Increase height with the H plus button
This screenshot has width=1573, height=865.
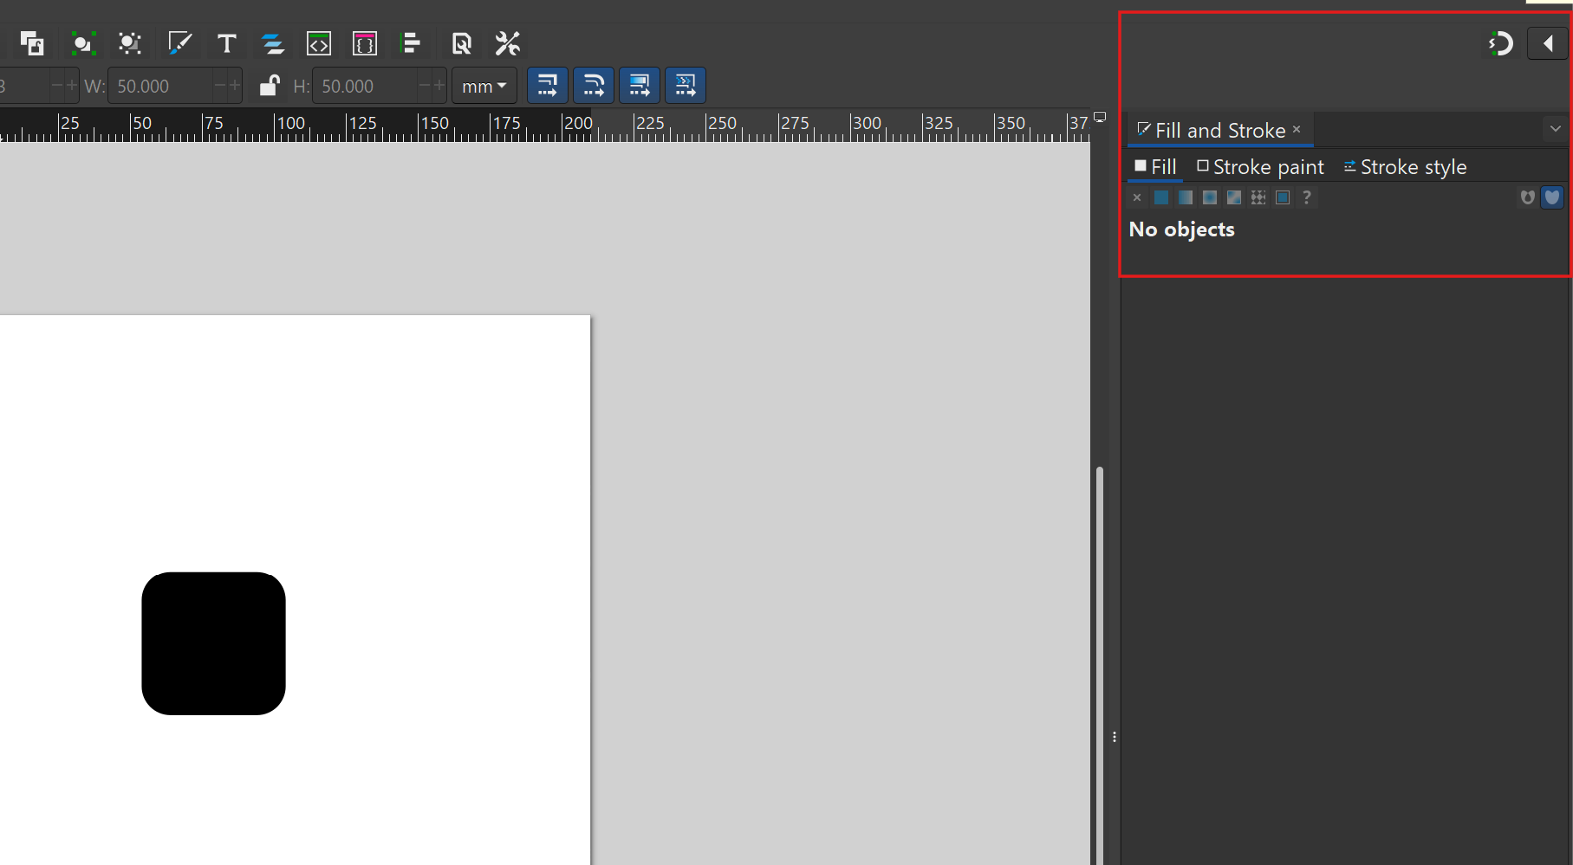click(439, 86)
